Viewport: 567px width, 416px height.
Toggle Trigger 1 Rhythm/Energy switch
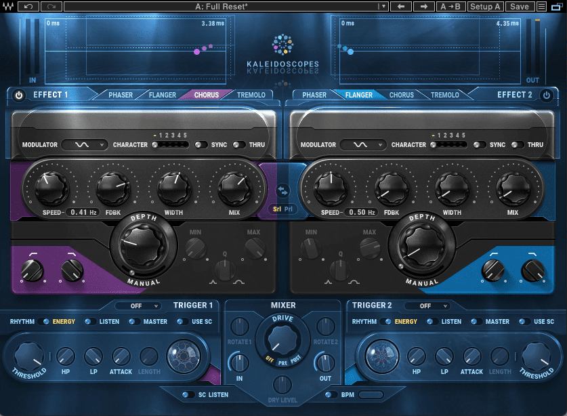pyautogui.click(x=45, y=321)
